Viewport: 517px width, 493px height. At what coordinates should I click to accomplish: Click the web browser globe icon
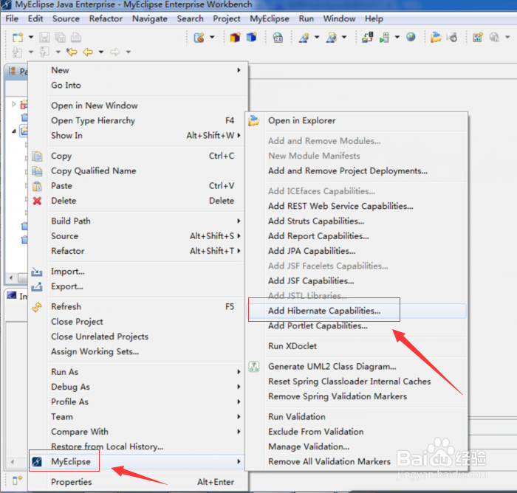(x=411, y=37)
